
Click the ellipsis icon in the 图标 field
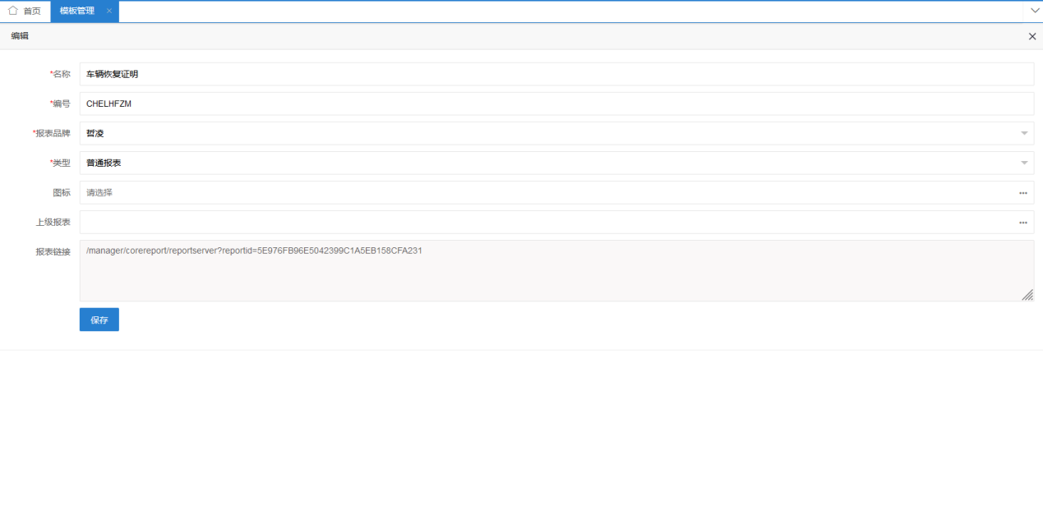point(1023,193)
